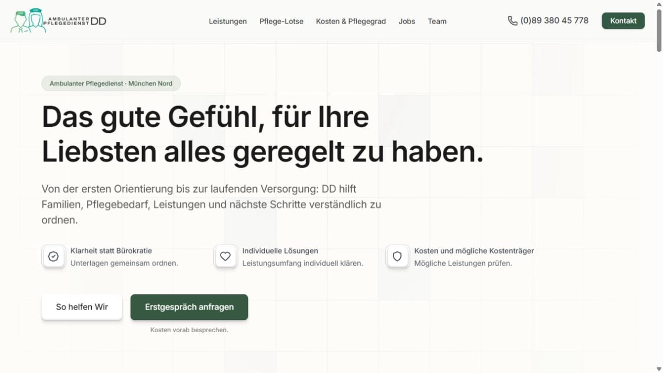The width and height of the screenshot is (663, 373).
Task: Click the headline Das gute Gefühl text
Action: coord(263,134)
